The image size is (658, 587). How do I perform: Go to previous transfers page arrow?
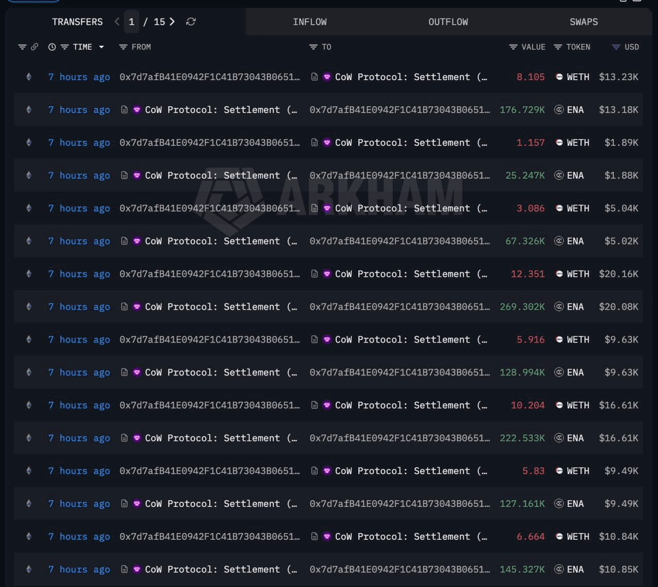pyautogui.click(x=117, y=22)
